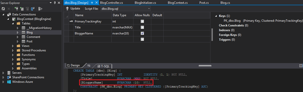Swap panes using the up-down arrows
The width and height of the screenshot is (303, 92).
89,66
